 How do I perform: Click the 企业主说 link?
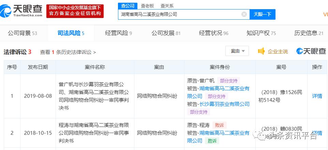click(278, 52)
